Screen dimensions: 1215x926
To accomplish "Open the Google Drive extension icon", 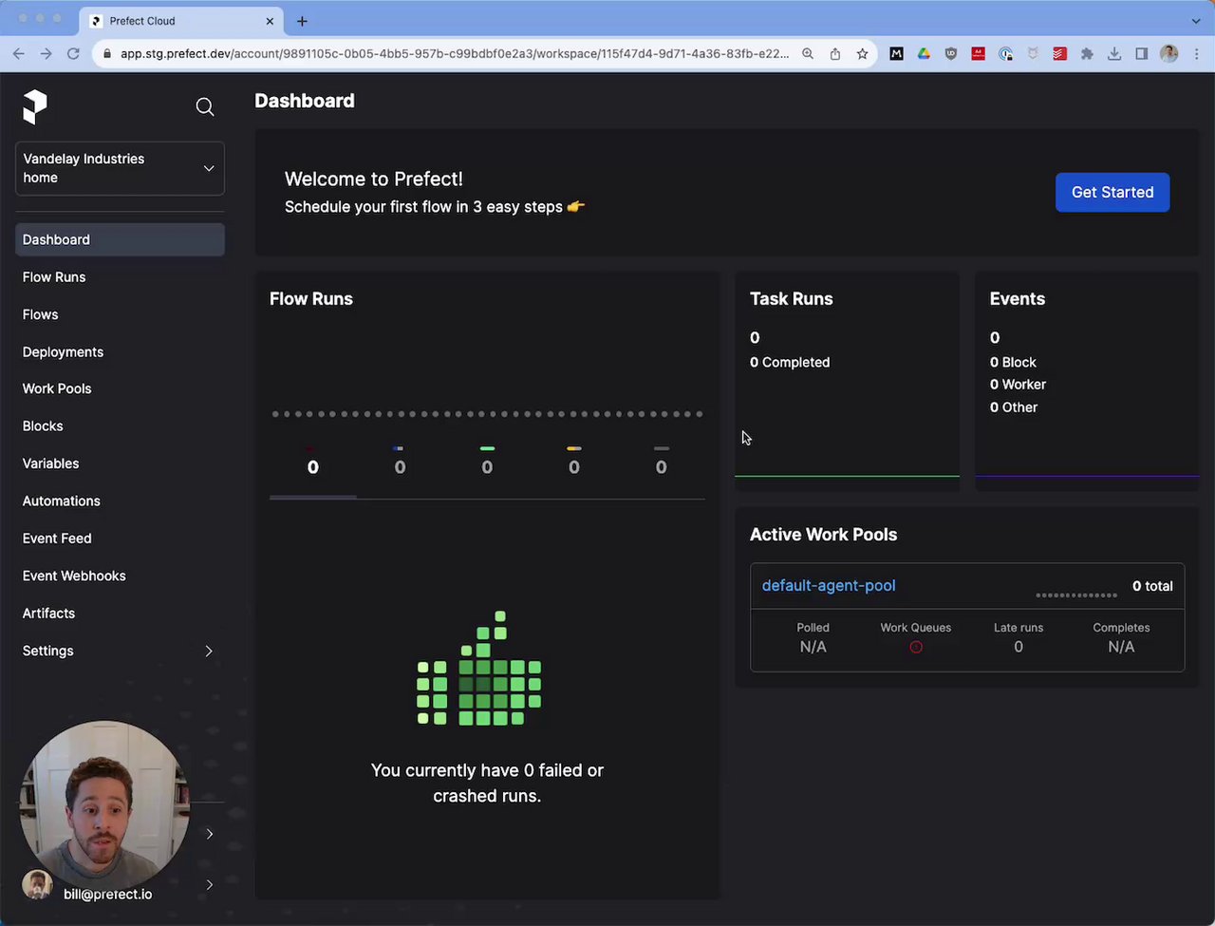I will point(924,54).
